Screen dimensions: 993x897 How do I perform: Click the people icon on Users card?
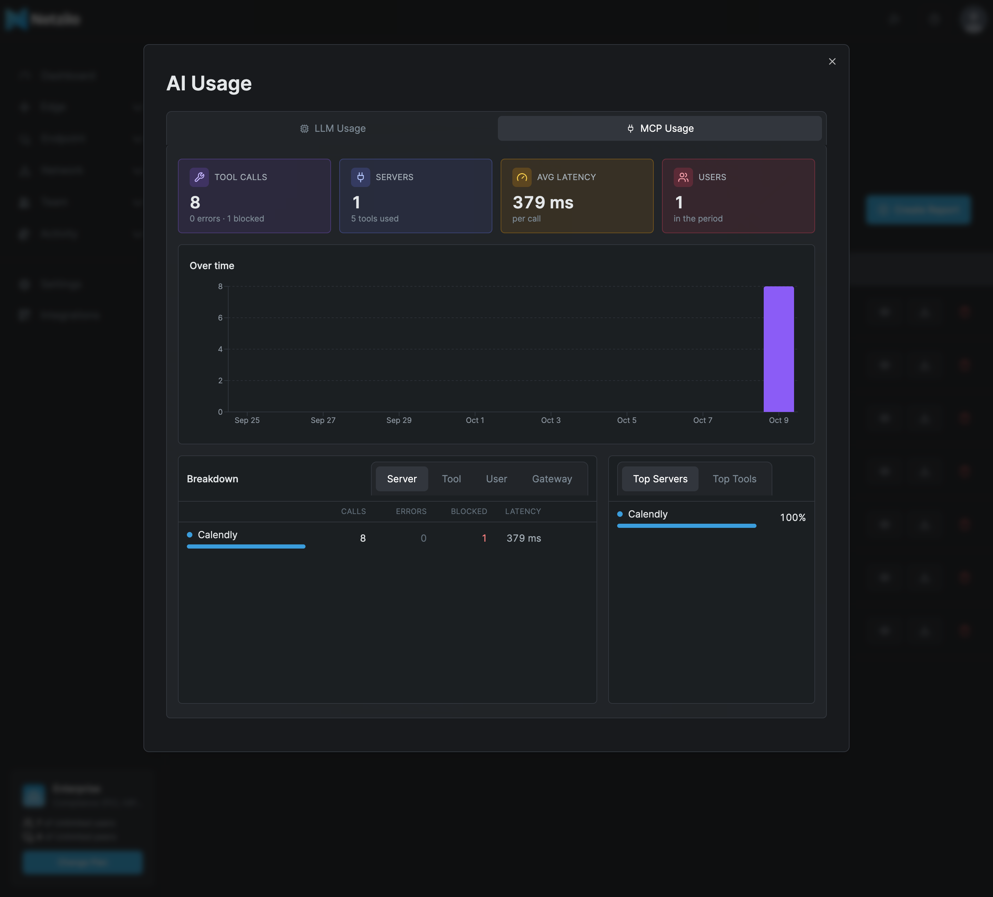coord(683,177)
